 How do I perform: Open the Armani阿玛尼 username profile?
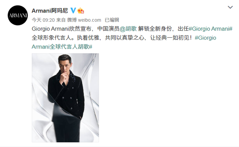pos(50,11)
